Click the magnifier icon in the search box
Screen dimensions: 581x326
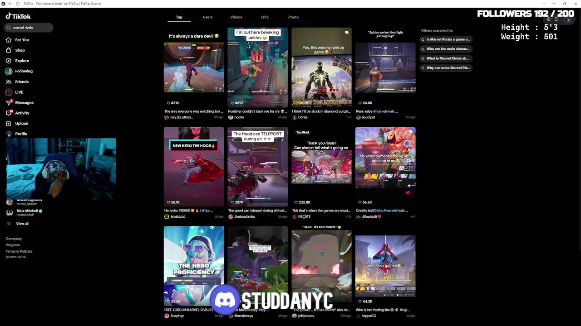pyautogui.click(x=9, y=28)
